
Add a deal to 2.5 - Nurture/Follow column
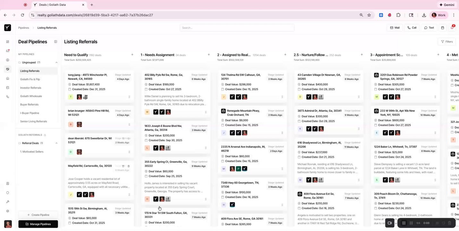click(362, 55)
